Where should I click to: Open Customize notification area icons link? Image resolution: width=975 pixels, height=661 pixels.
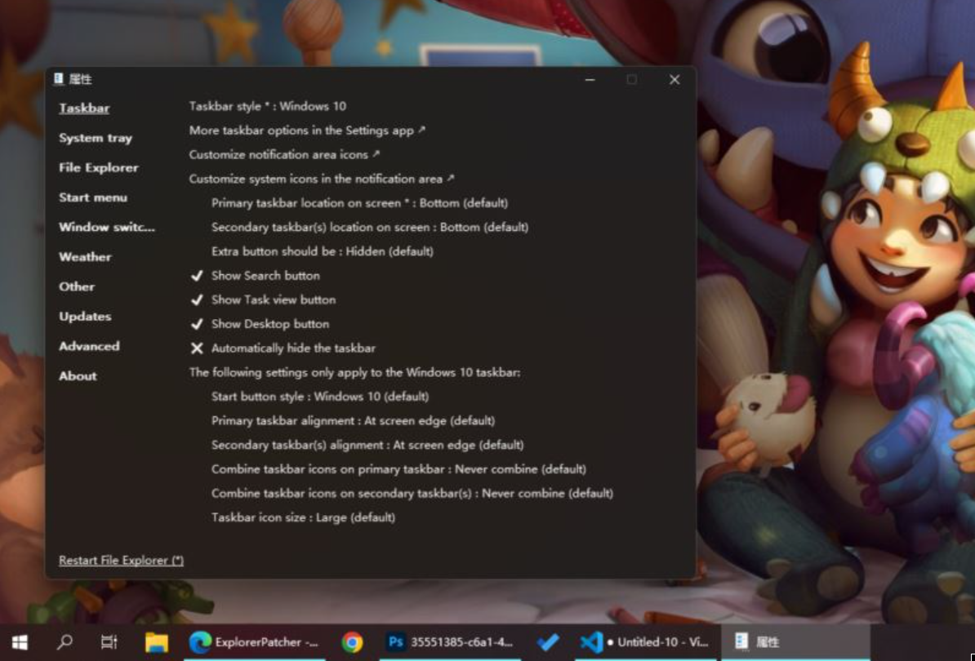[284, 155]
